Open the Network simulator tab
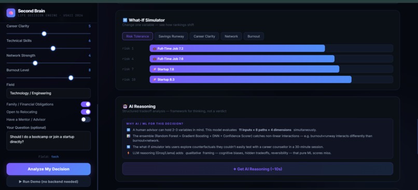Screen dimensions: 418x190 tap(231, 36)
